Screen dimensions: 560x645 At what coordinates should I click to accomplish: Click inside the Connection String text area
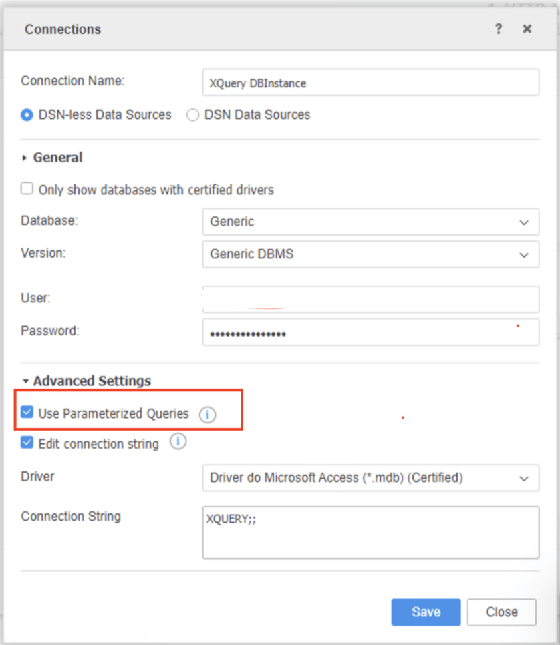point(370,532)
